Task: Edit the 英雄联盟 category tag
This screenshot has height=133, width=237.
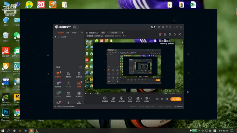Action: tap(95, 36)
